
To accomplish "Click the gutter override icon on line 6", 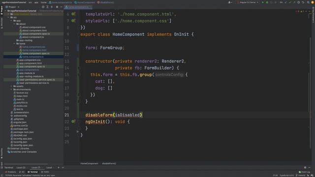I will (73, 14).
